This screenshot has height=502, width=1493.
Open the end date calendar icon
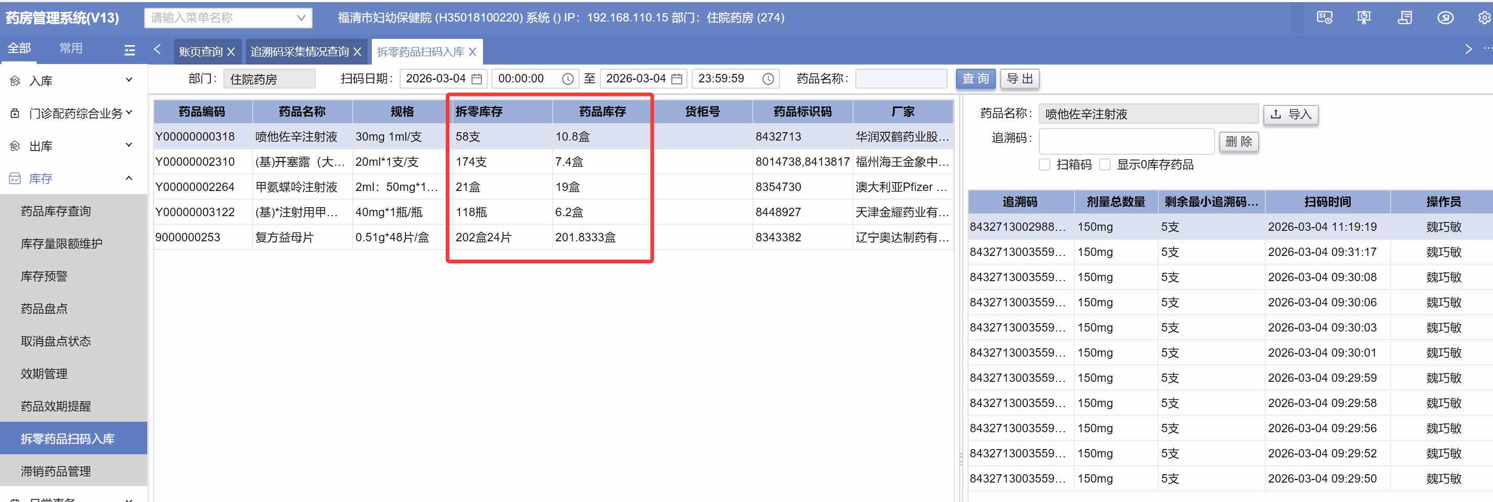point(676,79)
